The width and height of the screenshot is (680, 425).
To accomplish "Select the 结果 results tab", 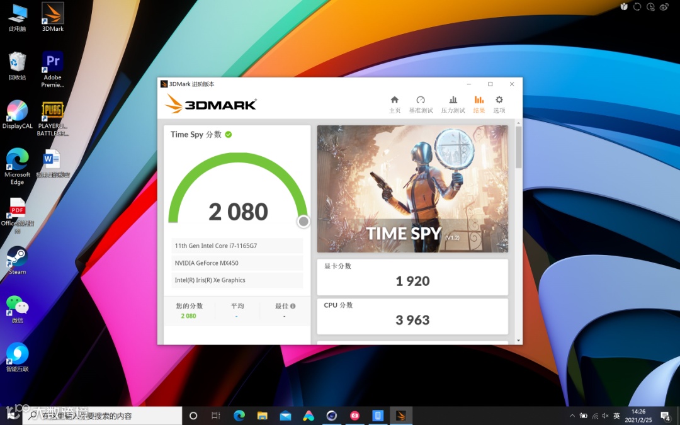I will coord(479,105).
